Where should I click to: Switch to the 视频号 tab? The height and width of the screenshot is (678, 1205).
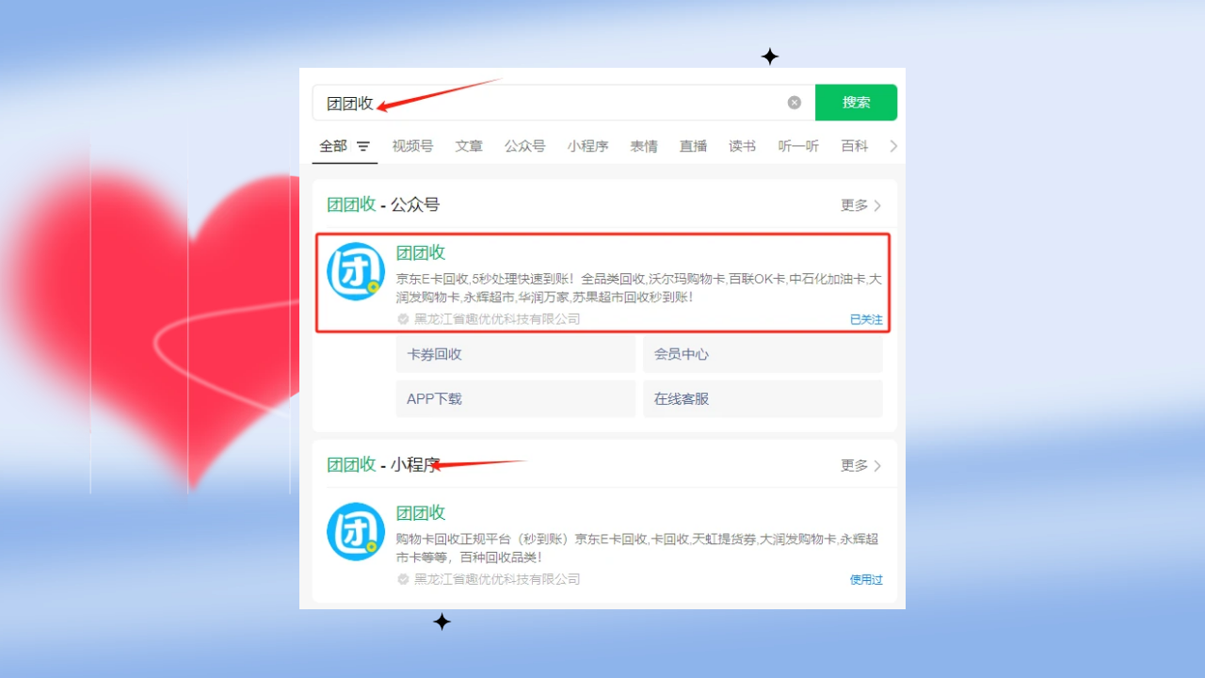412,146
